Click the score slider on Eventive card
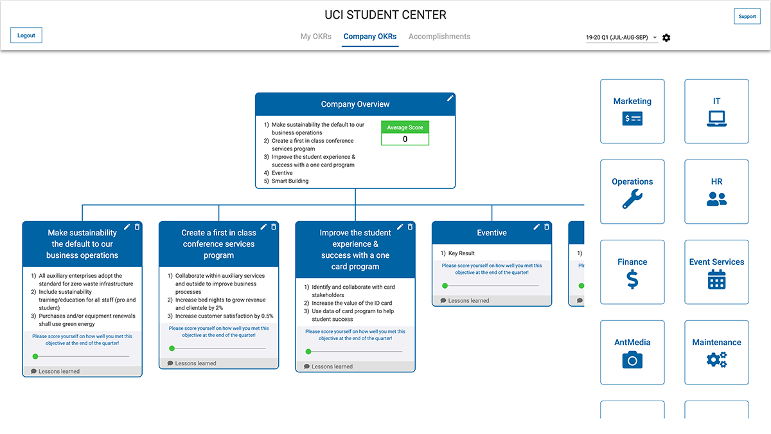Viewport: 771px width, 434px height. [x=492, y=285]
